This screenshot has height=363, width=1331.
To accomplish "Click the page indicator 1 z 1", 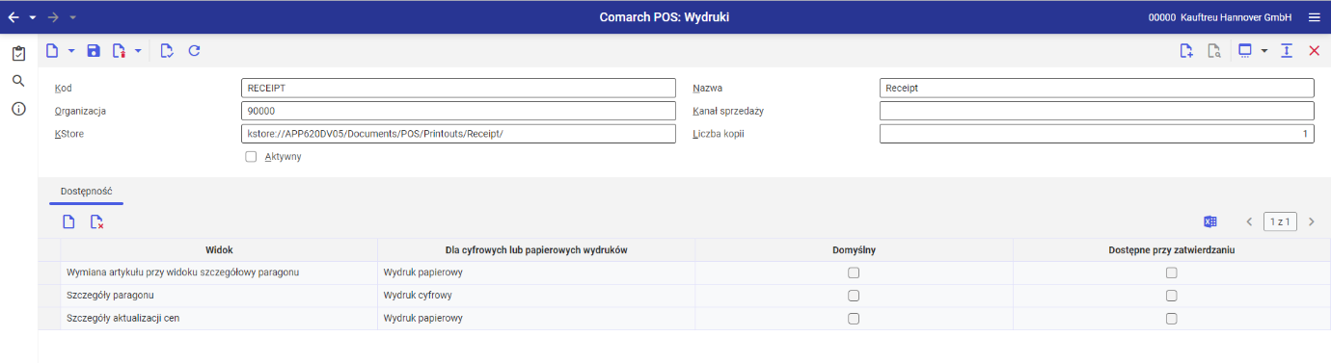I will (x=1280, y=222).
